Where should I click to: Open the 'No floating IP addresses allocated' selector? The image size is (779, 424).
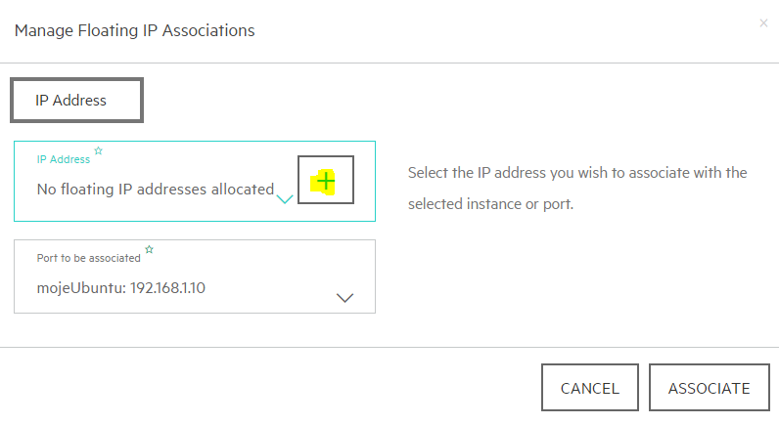coord(156,190)
